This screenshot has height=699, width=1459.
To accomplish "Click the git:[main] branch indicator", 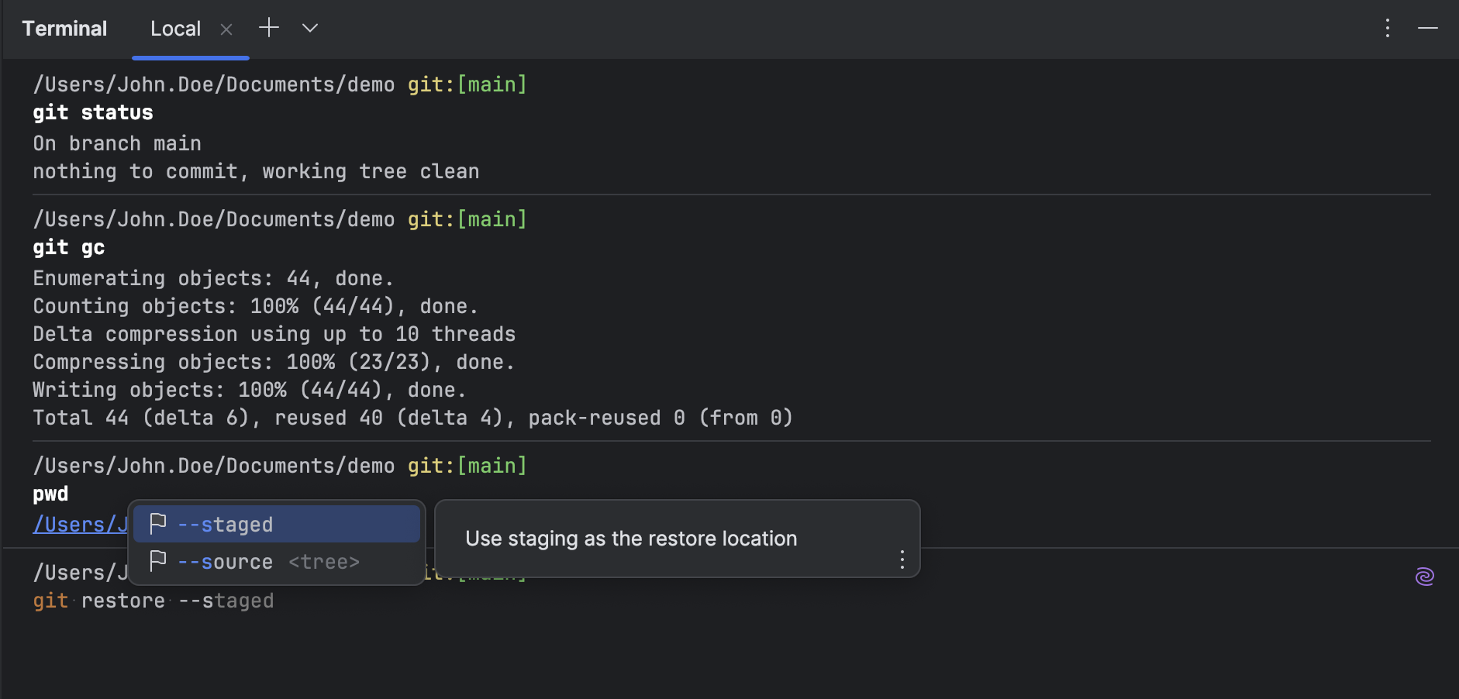I will click(x=466, y=465).
